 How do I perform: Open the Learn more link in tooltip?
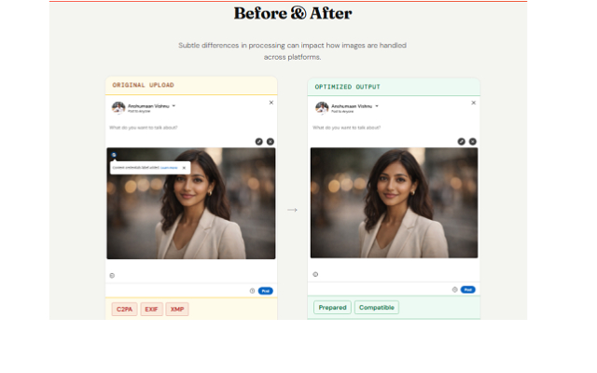click(x=169, y=168)
